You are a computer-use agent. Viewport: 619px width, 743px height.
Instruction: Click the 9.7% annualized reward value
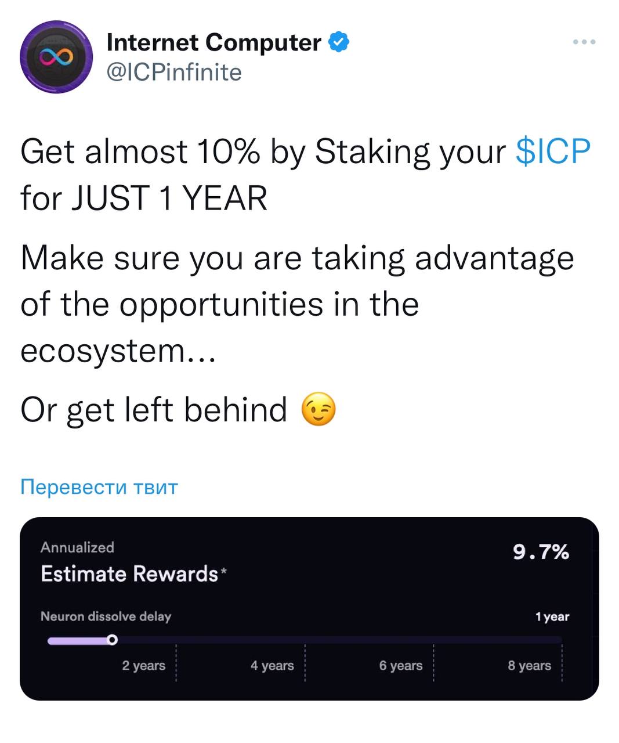pos(541,552)
